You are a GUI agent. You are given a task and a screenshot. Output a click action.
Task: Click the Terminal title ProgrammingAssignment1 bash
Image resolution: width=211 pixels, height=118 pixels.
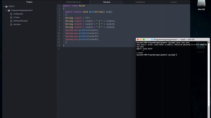[x=174, y=40]
